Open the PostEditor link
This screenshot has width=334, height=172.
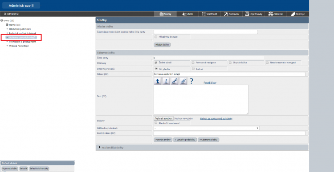[x=210, y=83]
